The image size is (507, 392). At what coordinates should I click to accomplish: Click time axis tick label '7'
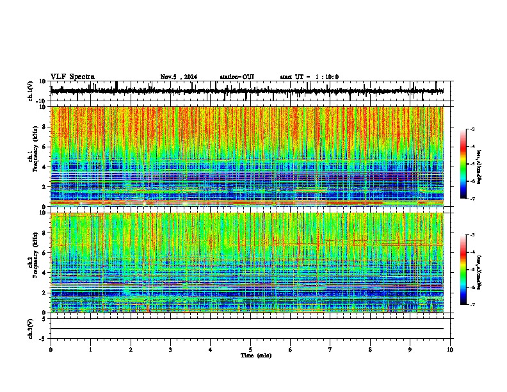330,350
